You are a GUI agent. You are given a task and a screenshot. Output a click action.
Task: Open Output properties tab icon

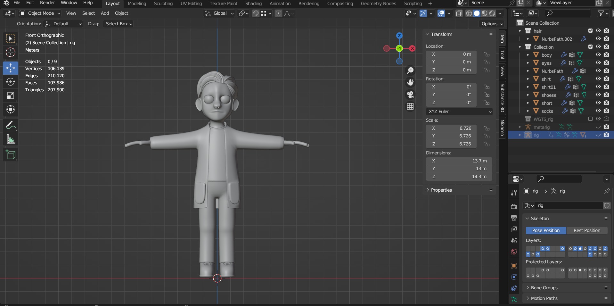514,218
